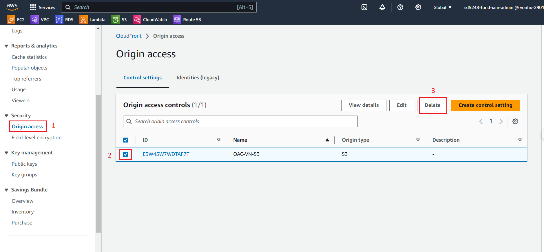
Task: Open the CloudWatch service shortcut icon
Action: [x=137, y=20]
